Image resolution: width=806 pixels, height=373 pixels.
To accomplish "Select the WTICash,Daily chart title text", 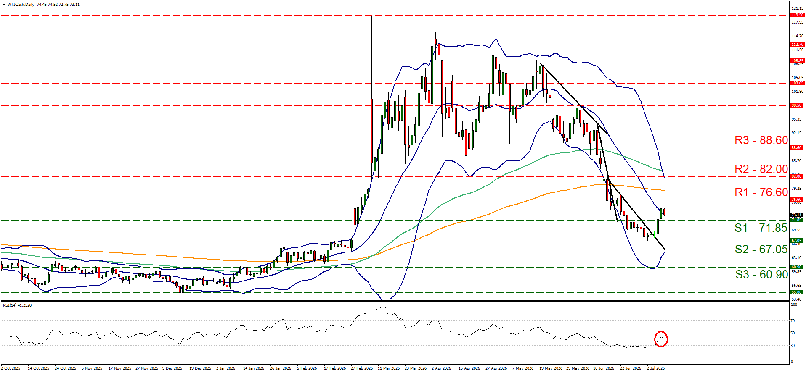I will coord(21,5).
